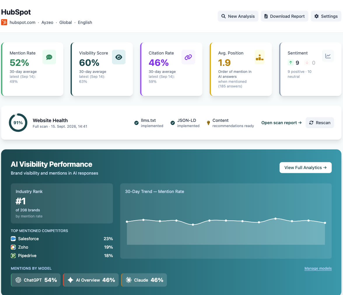The width and height of the screenshot is (343, 295).
Task: Click the Citation Rate link chain icon
Action: (x=188, y=57)
